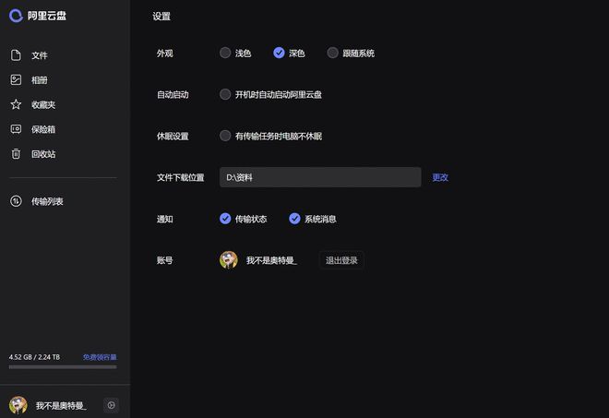Click the storage usage progress bar
This screenshot has width=609, height=418.
[x=63, y=366]
